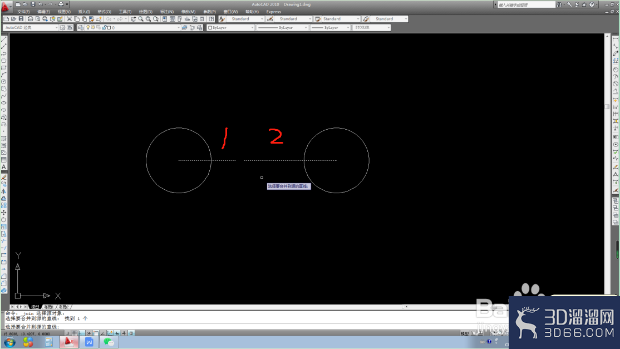Toggle Lineweight display in status bar
The image size is (620, 349).
124,333
